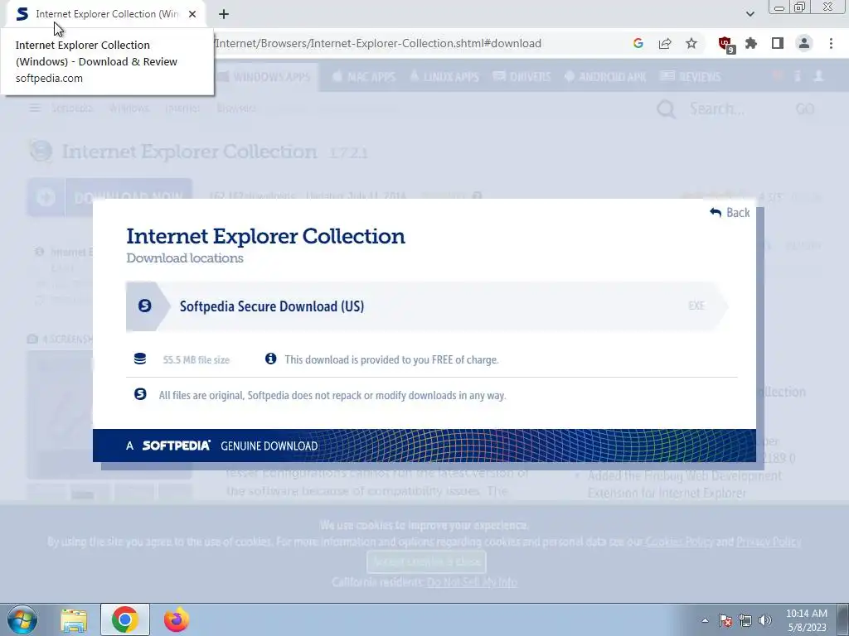Image resolution: width=849 pixels, height=636 pixels.
Task: Click the '55.5 MB file size' text
Action: click(196, 359)
